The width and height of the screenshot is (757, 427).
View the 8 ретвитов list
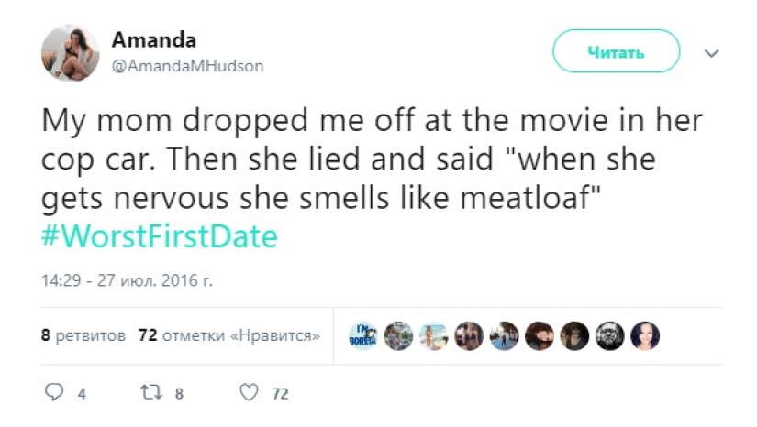pos(83,335)
